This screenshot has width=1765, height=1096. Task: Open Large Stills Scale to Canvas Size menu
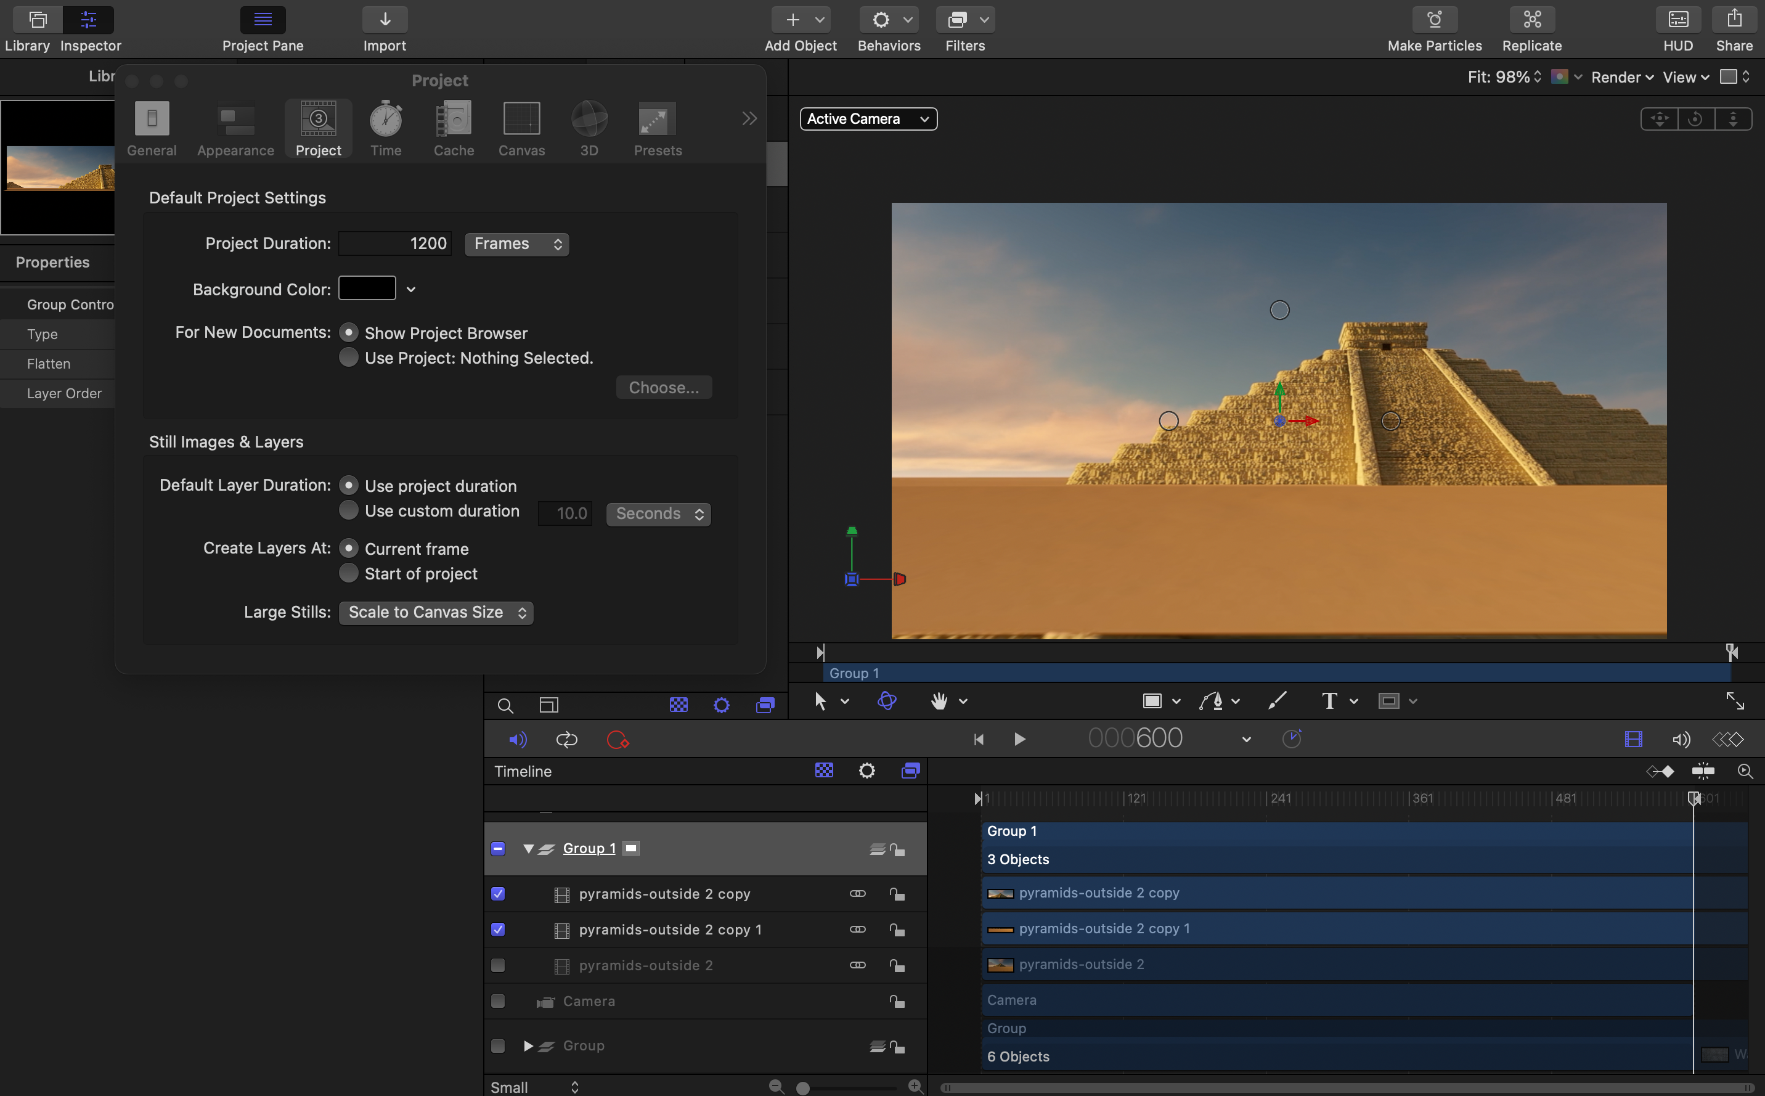436,613
